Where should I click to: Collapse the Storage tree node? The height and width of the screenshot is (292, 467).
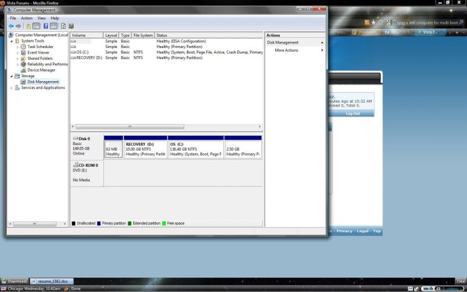click(x=12, y=76)
